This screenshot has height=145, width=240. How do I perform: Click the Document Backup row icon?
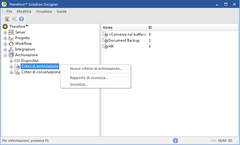coord(105,40)
